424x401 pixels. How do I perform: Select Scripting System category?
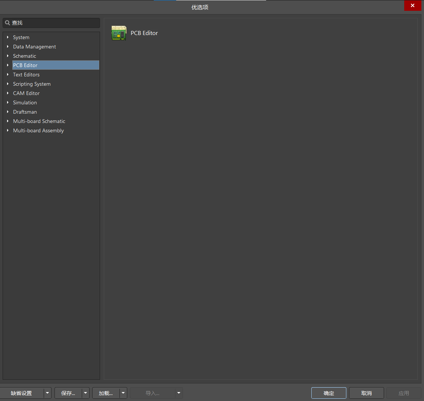point(32,84)
